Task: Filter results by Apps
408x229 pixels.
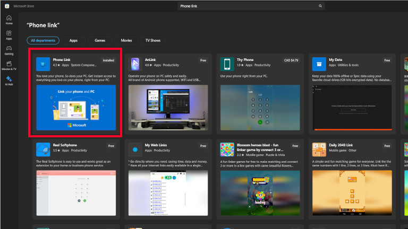Action: pos(73,40)
